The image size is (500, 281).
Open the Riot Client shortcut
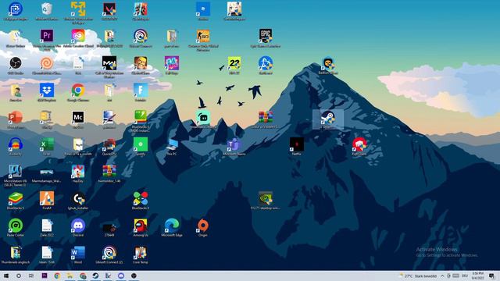click(x=359, y=144)
